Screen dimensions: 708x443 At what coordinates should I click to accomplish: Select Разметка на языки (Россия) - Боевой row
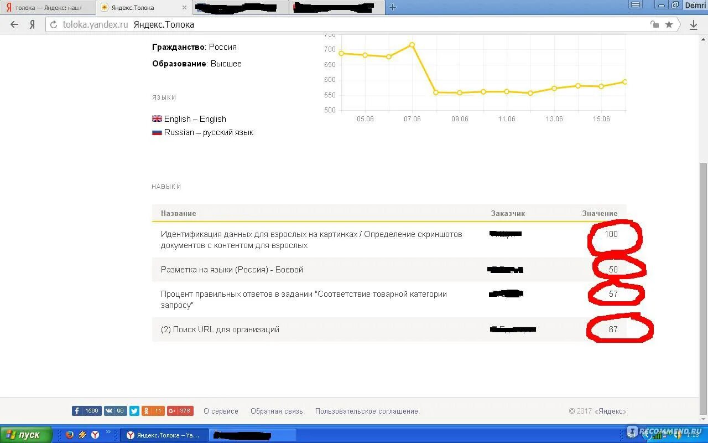coord(389,270)
